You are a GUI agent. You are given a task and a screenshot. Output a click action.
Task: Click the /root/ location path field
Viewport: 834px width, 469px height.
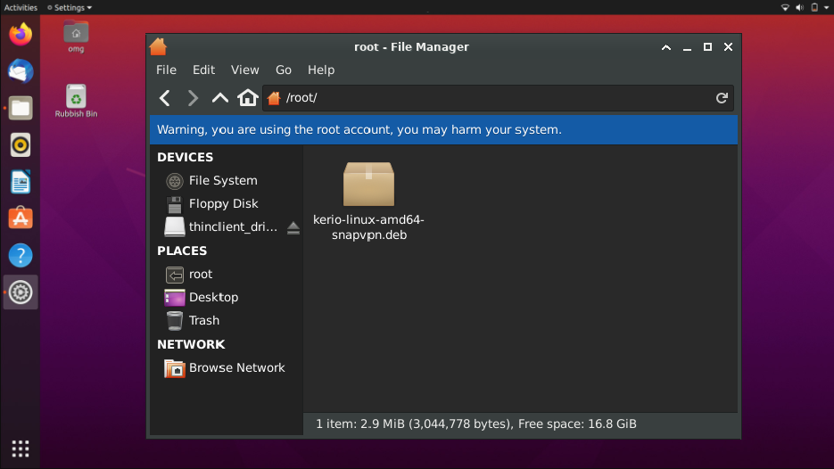[499, 98]
